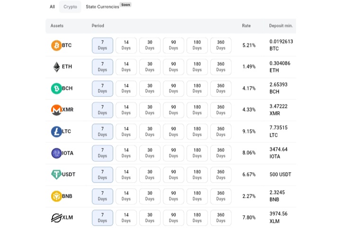Image resolution: width=341 pixels, height=228 pixels.
Task: Click the 5.21% rate for BTC
Action: (x=249, y=45)
